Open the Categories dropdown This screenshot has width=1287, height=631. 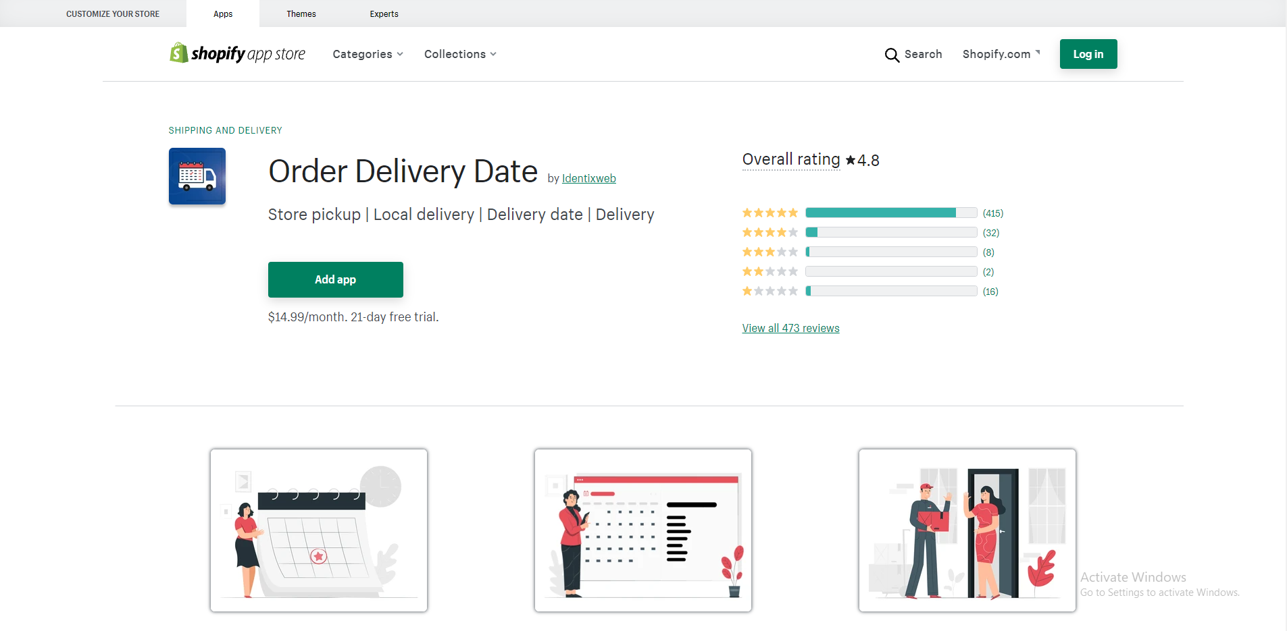coord(367,54)
